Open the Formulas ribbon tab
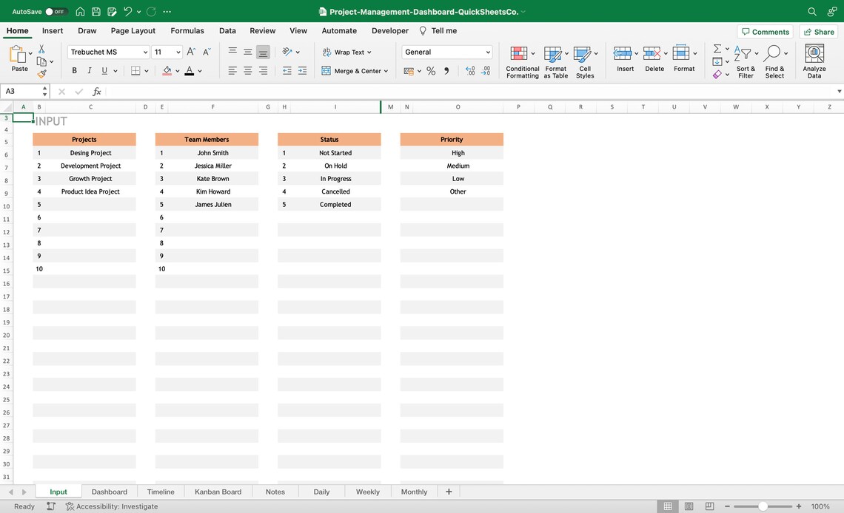Viewport: 844px width, 513px height. click(187, 30)
